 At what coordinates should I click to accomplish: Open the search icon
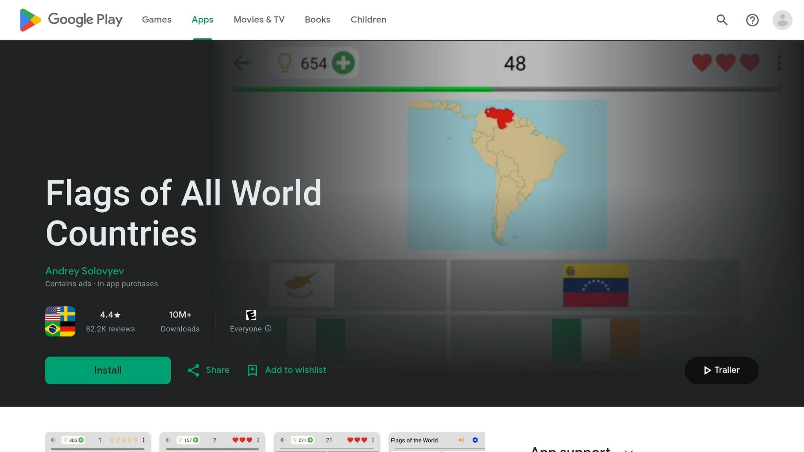click(722, 20)
